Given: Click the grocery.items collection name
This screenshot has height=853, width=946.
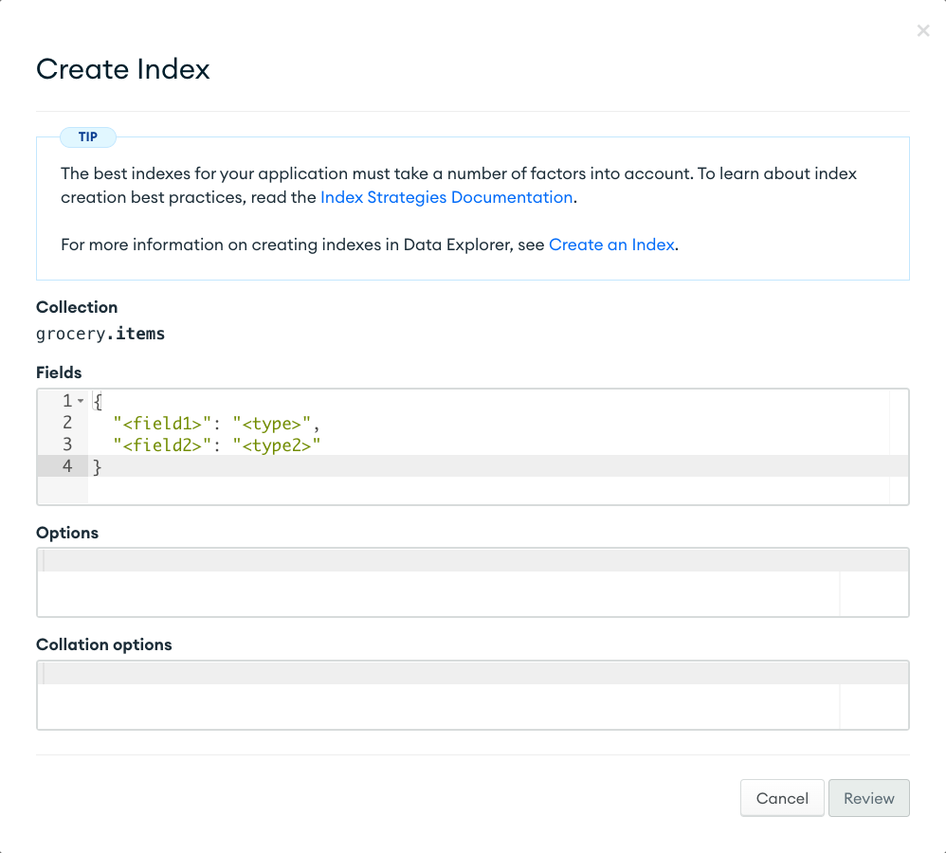Looking at the screenshot, I should [x=100, y=334].
